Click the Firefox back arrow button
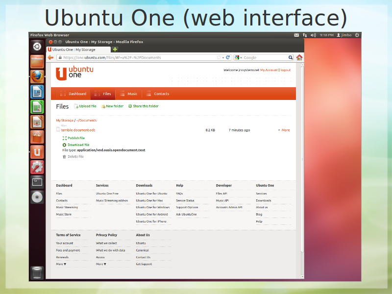Image resolution: width=392 pixels, height=294 pixels. [50, 57]
